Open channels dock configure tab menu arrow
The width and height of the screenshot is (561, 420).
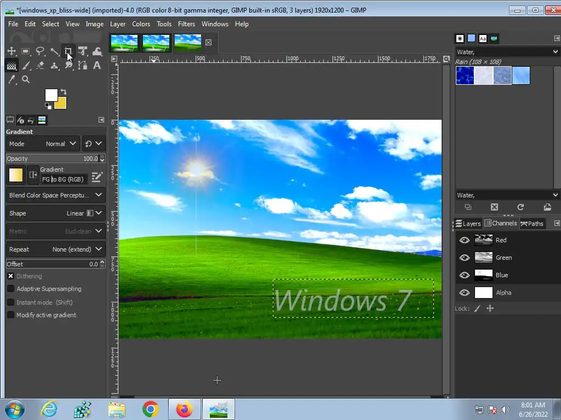click(557, 223)
